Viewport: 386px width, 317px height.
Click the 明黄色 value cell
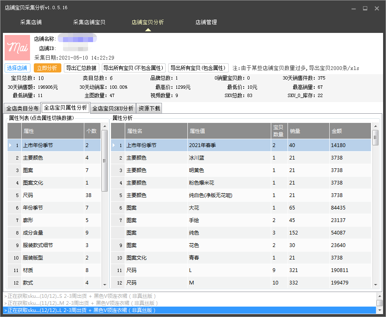pyautogui.click(x=229, y=170)
